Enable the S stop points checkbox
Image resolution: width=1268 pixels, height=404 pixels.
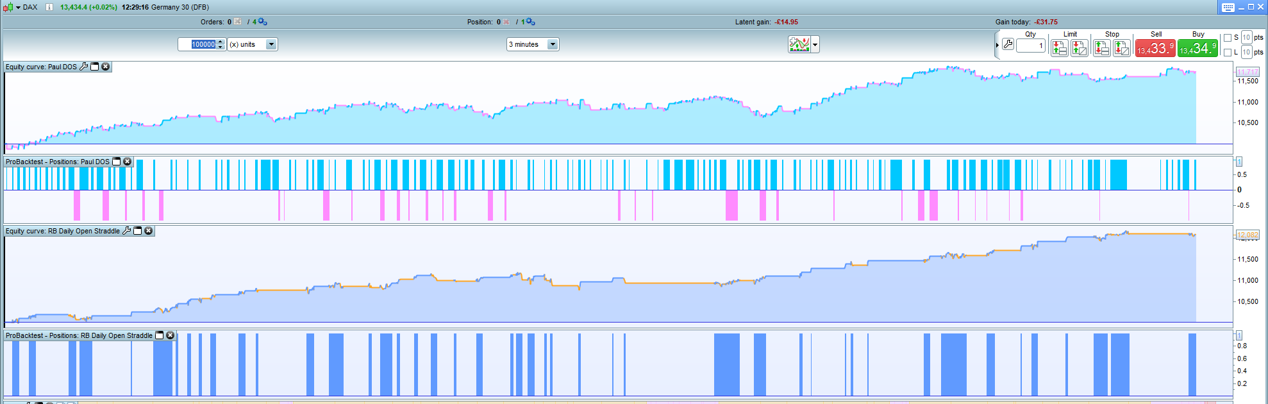click(x=1228, y=38)
